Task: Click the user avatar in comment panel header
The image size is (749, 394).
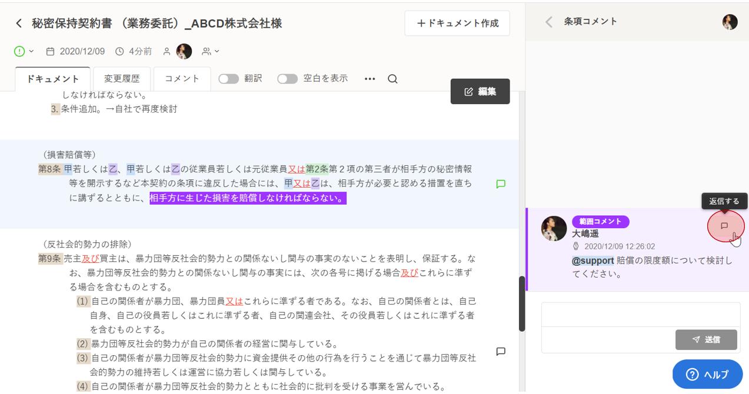Action: (730, 22)
